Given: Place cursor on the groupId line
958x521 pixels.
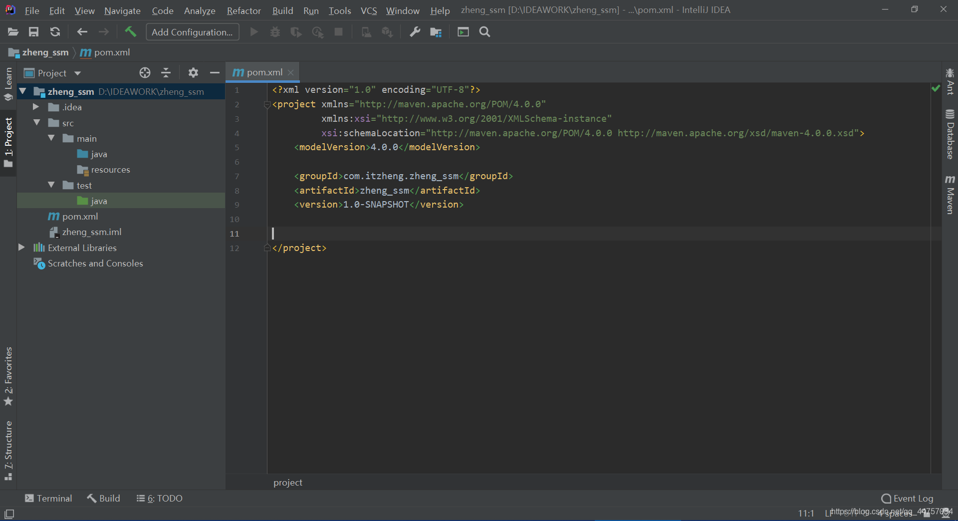Looking at the screenshot, I should 404,176.
